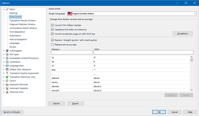Open Help for options
This screenshot has width=199, height=116.
point(190,112)
